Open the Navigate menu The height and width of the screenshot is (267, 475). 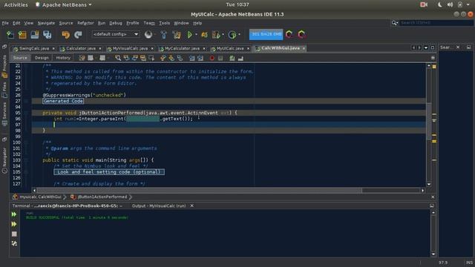46,23
